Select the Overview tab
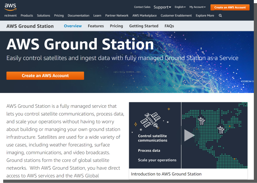 [73, 26]
